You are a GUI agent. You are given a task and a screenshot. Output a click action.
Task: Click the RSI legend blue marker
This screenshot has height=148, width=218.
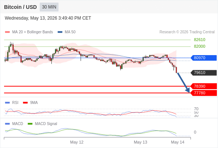(7, 103)
